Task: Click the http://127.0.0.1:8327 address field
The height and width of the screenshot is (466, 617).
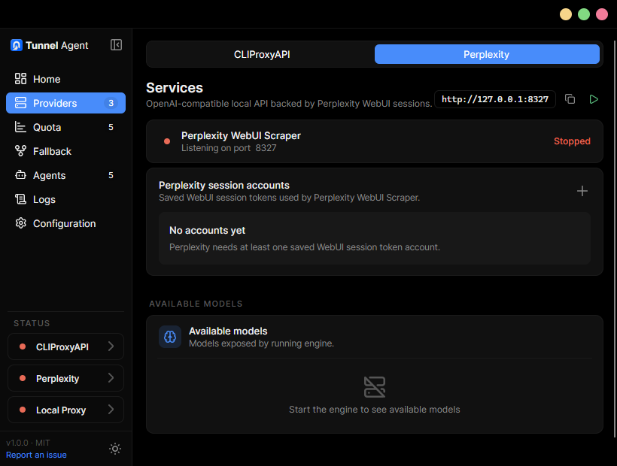Action: coord(494,99)
